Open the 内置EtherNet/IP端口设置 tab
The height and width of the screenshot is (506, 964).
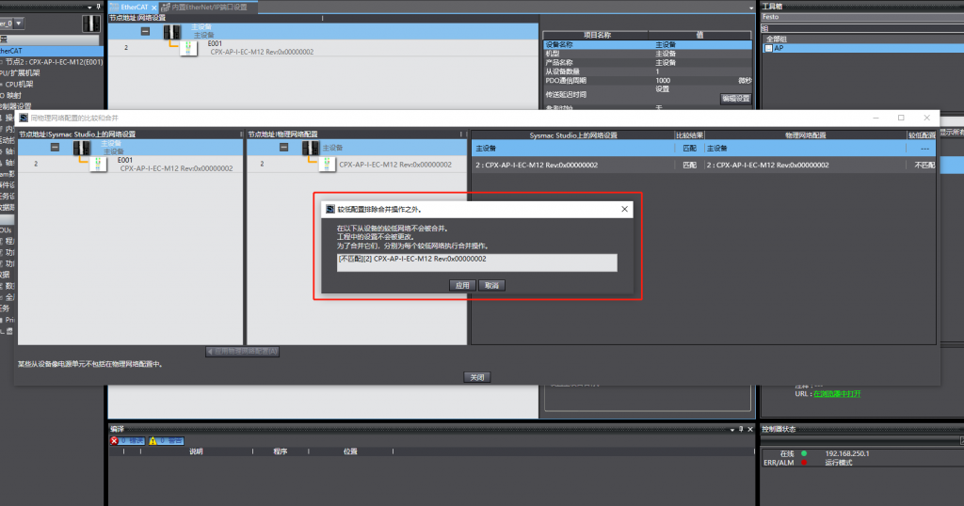[209, 8]
